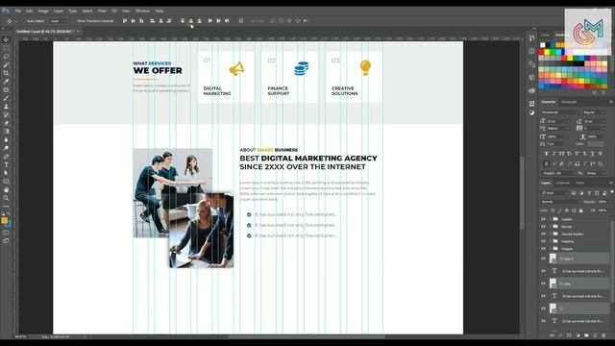Select the Lasso tool

point(6,57)
